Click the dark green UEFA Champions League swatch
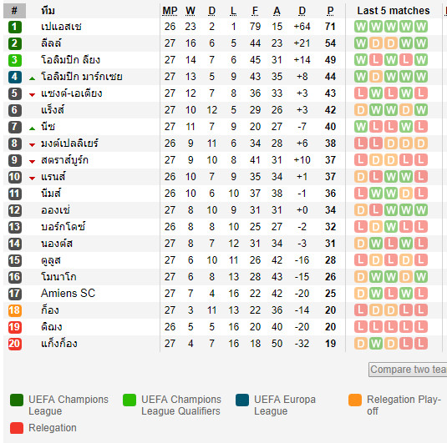The height and width of the screenshot is (443, 447). pyautogui.click(x=17, y=400)
